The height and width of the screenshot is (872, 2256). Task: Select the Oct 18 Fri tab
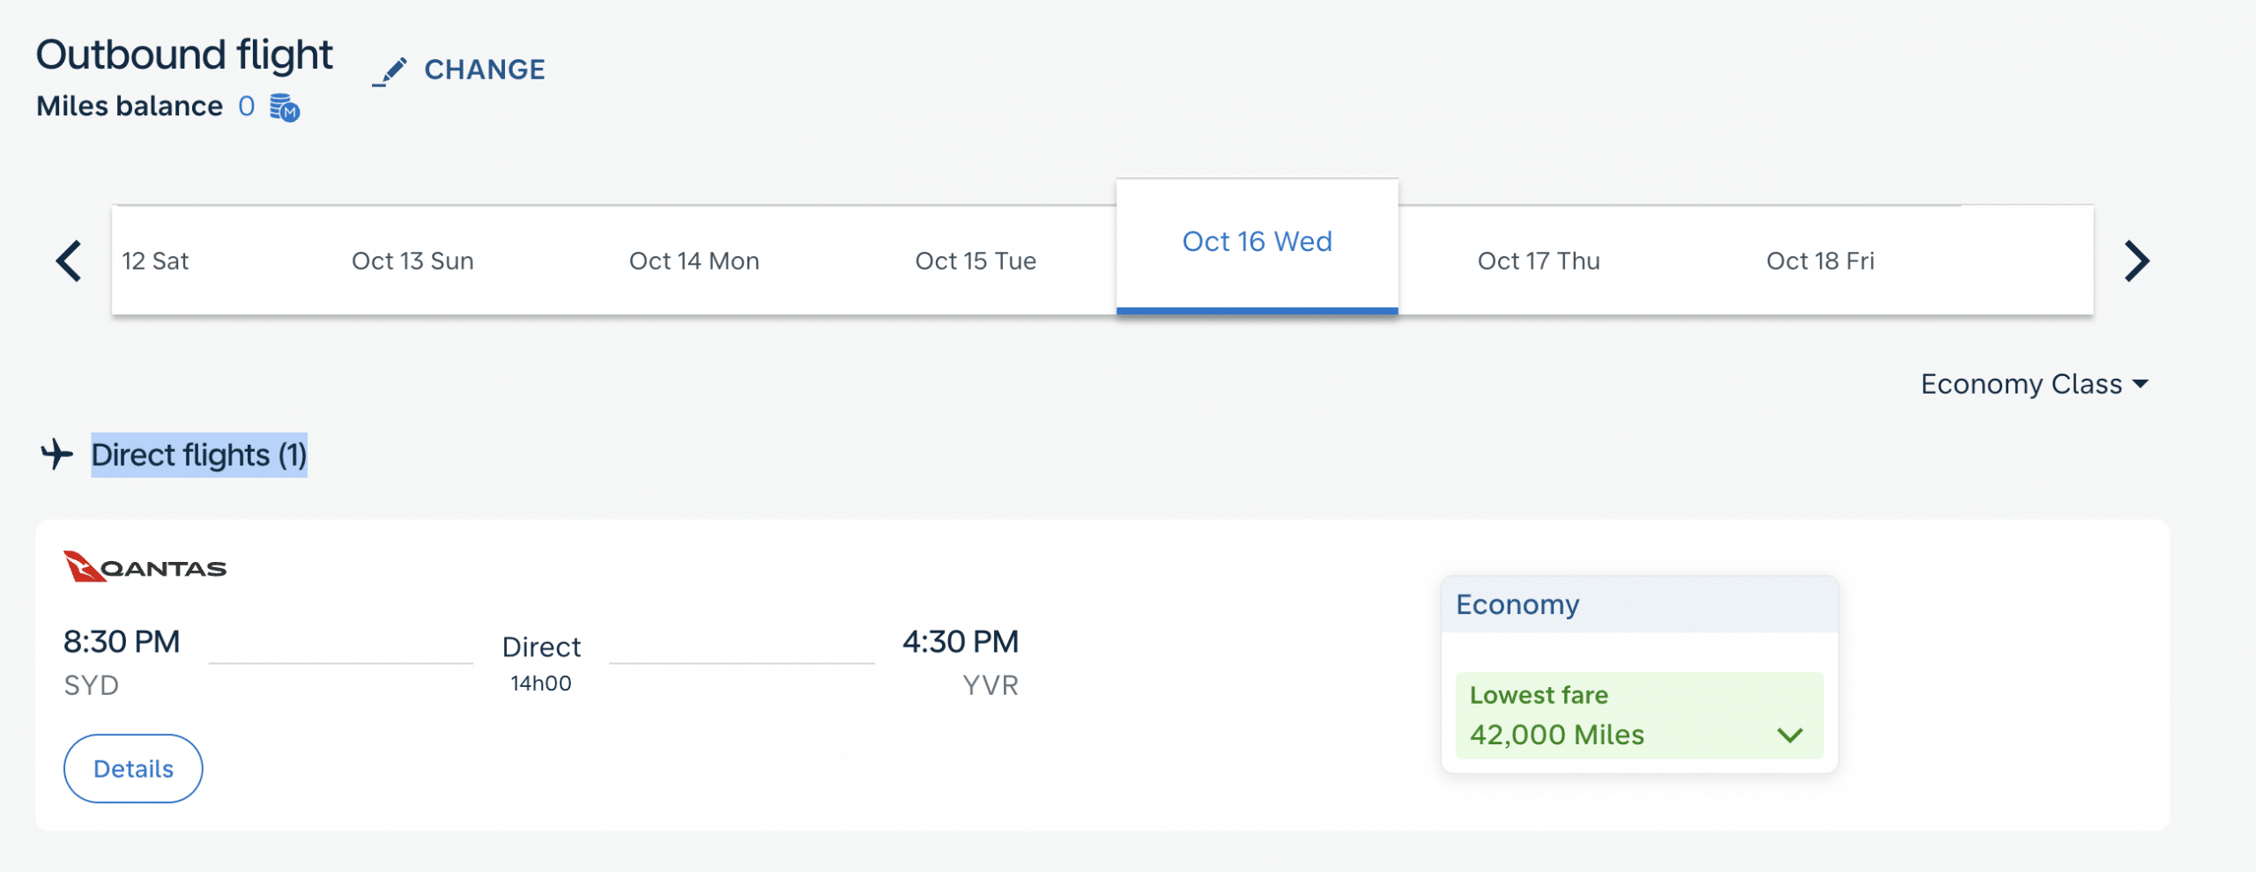click(1820, 261)
